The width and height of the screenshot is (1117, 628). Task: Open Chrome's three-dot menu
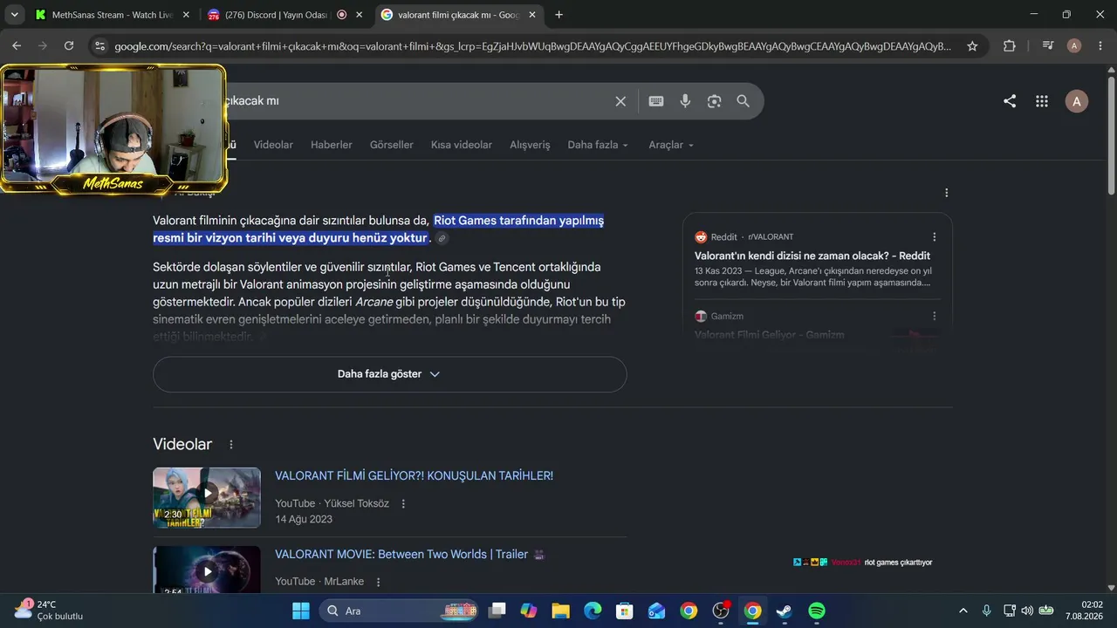coord(1100,46)
